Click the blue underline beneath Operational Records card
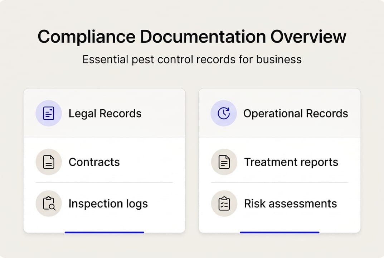The width and height of the screenshot is (384, 258). pyautogui.click(x=279, y=232)
